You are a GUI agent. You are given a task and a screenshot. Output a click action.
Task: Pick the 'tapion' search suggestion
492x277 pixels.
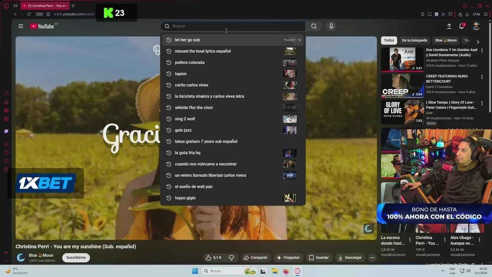coord(233,73)
